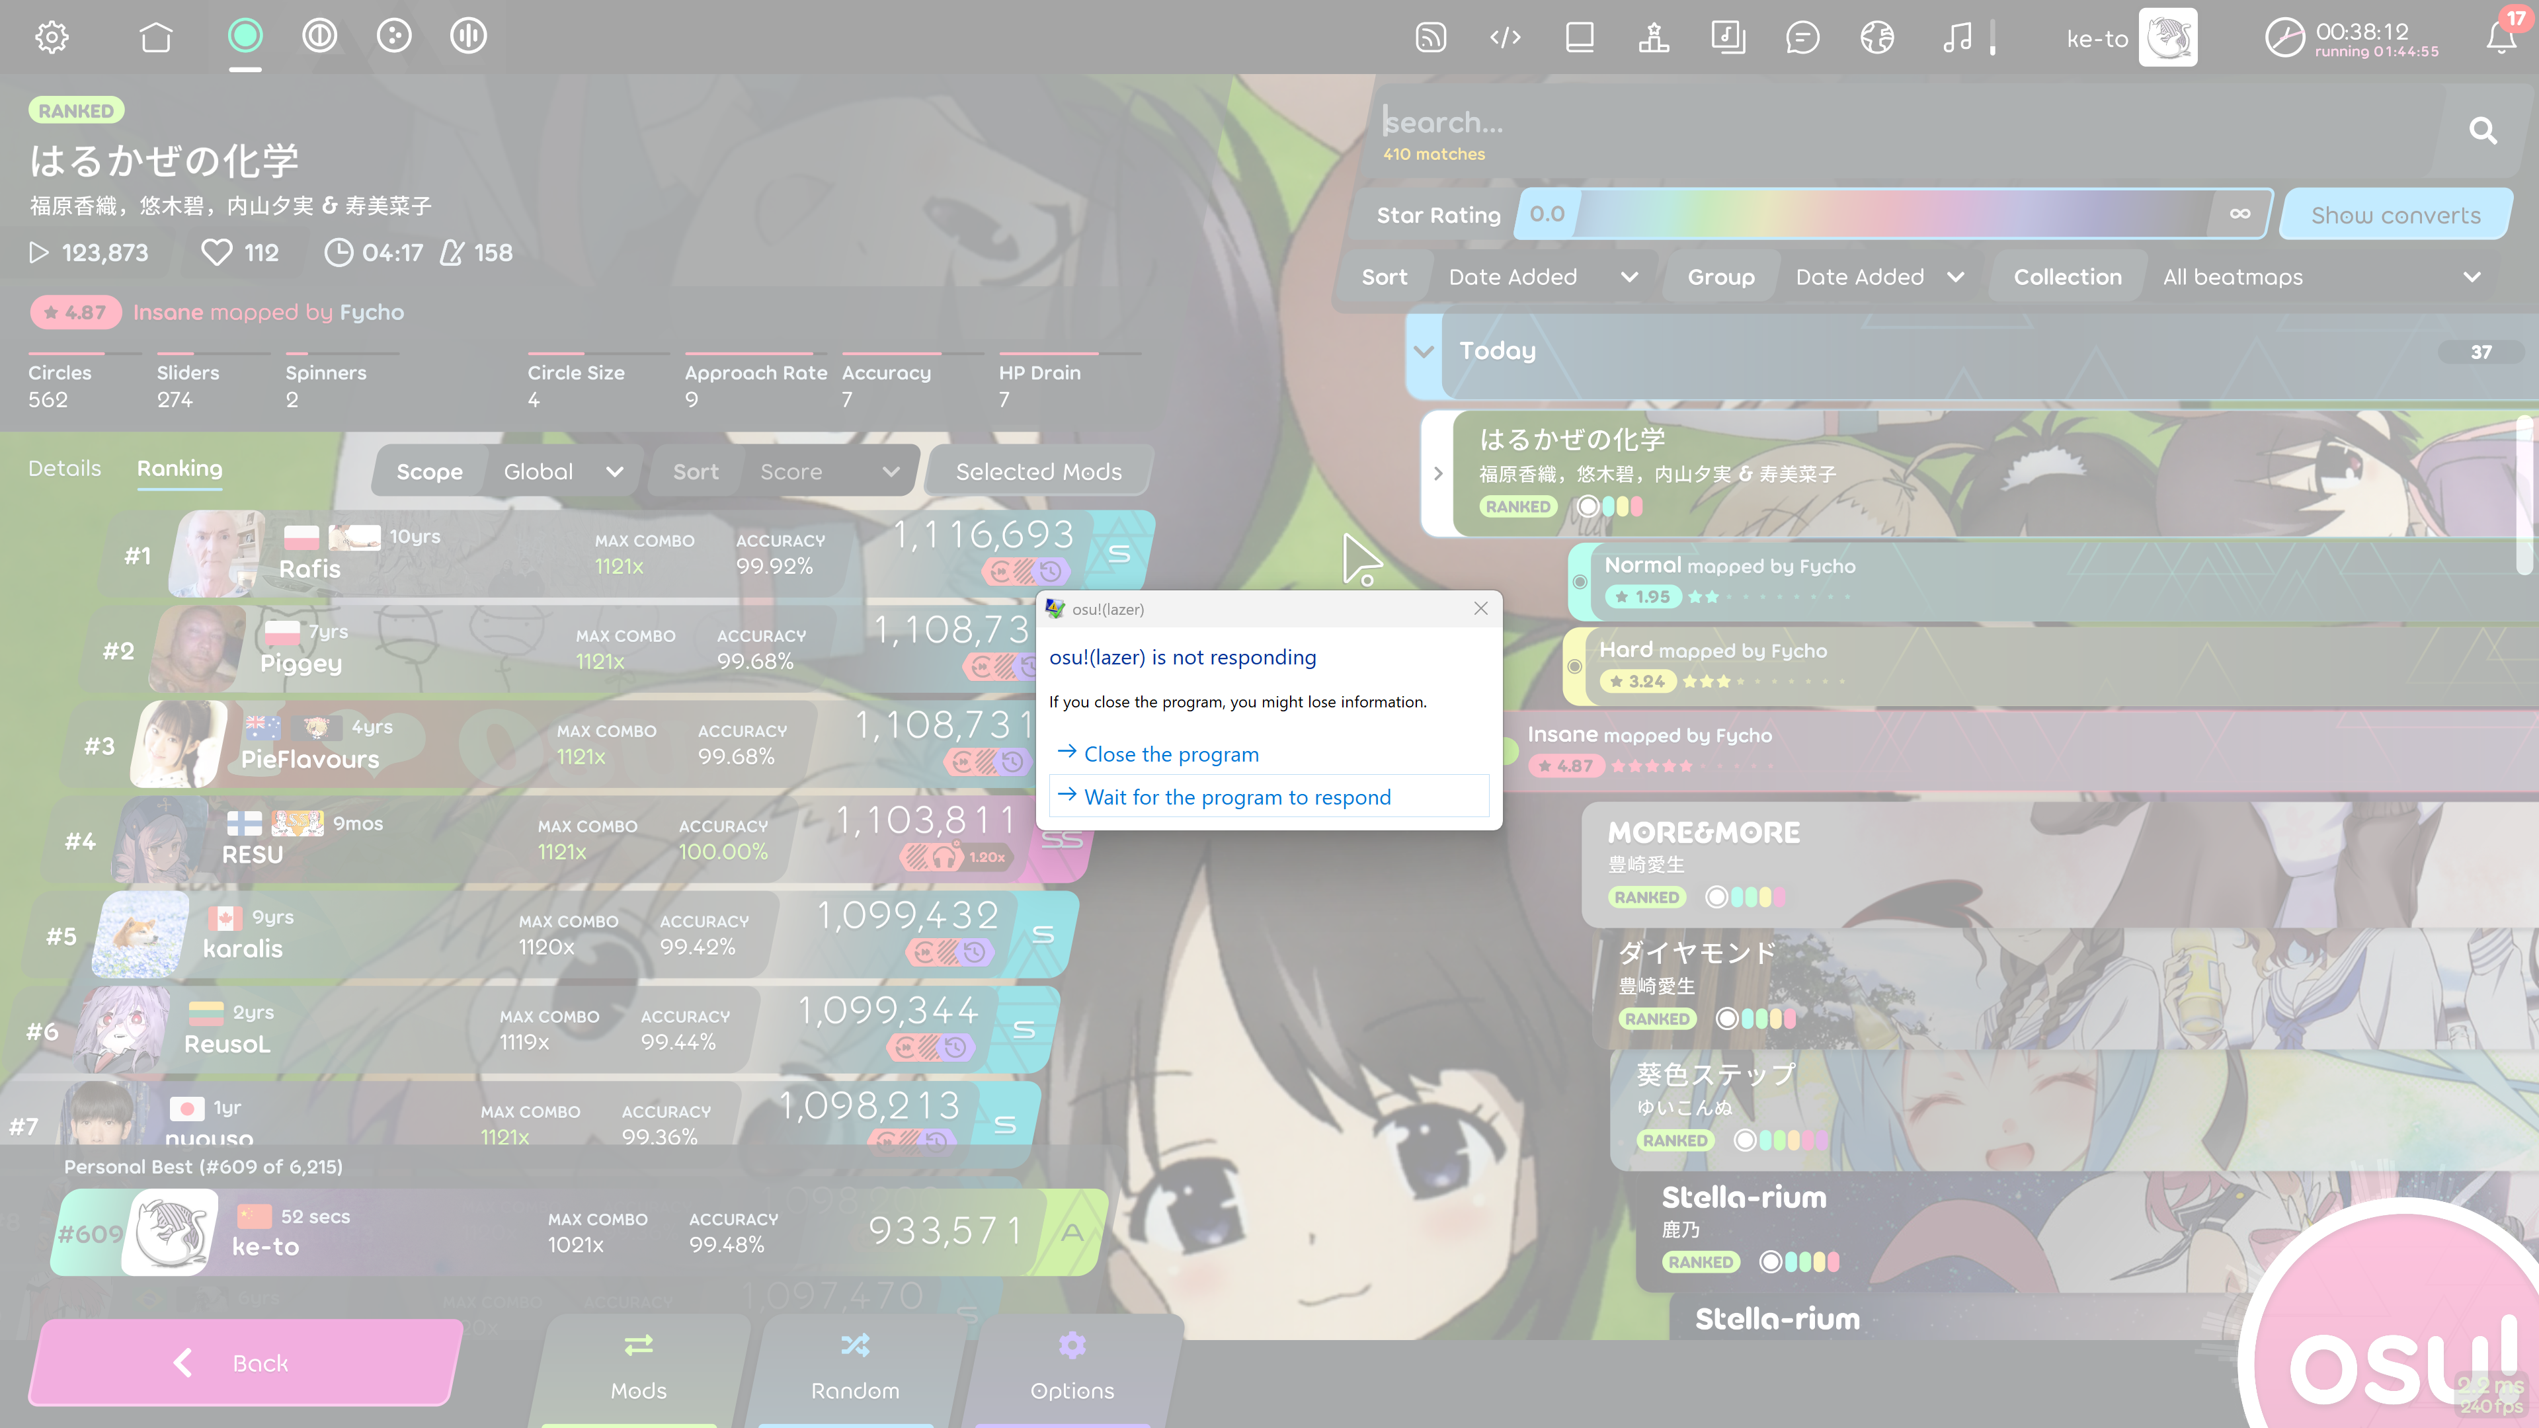Image resolution: width=2539 pixels, height=1428 pixels.
Task: Select the osu!mania ruleset icon
Action: coord(468,36)
